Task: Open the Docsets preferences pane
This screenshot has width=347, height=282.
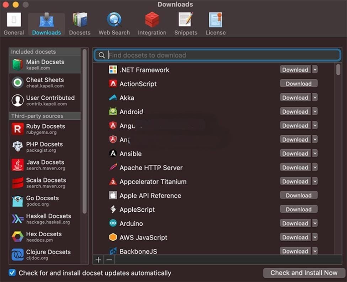Action: point(80,24)
